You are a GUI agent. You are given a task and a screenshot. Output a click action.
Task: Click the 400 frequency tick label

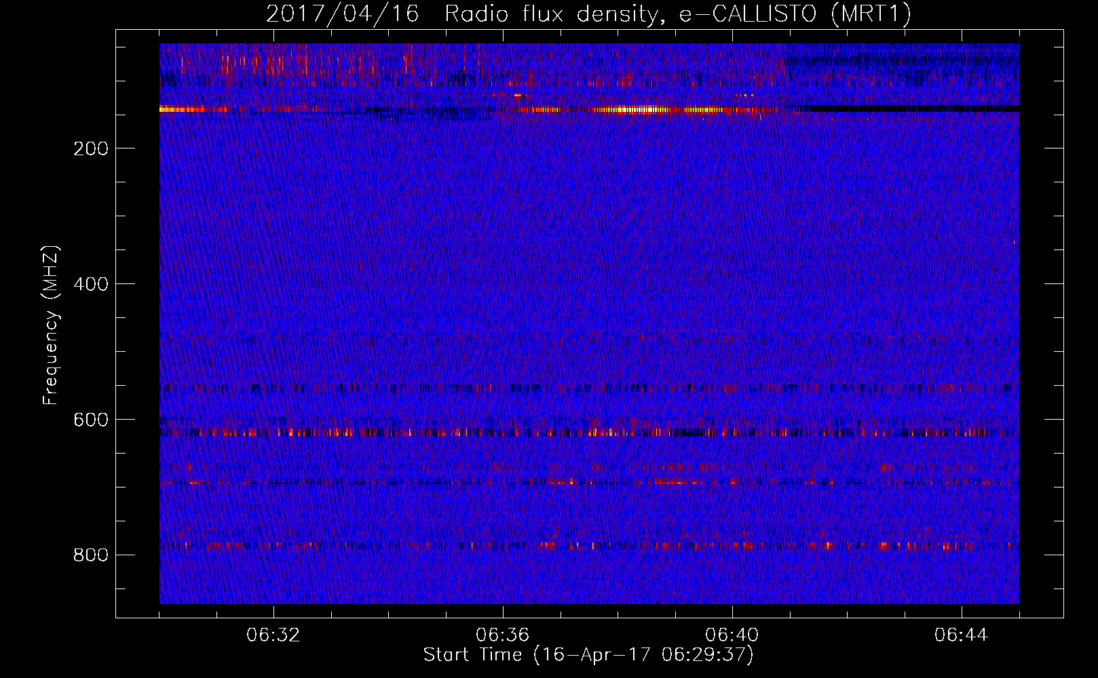pyautogui.click(x=91, y=284)
